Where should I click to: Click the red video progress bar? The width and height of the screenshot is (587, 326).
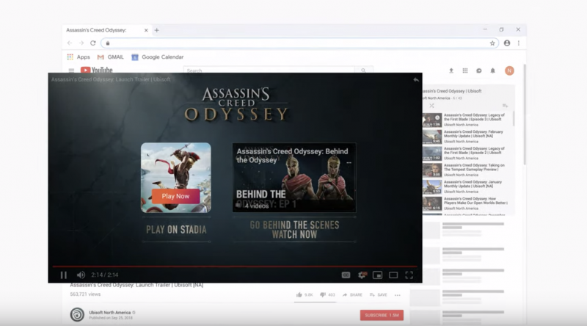pyautogui.click(x=235, y=267)
